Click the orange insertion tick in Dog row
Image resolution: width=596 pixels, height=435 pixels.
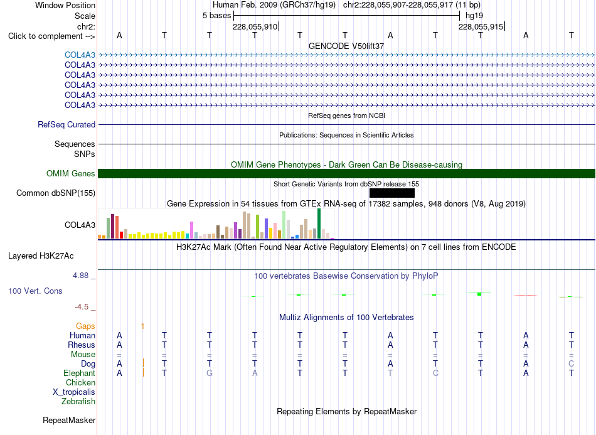143,363
